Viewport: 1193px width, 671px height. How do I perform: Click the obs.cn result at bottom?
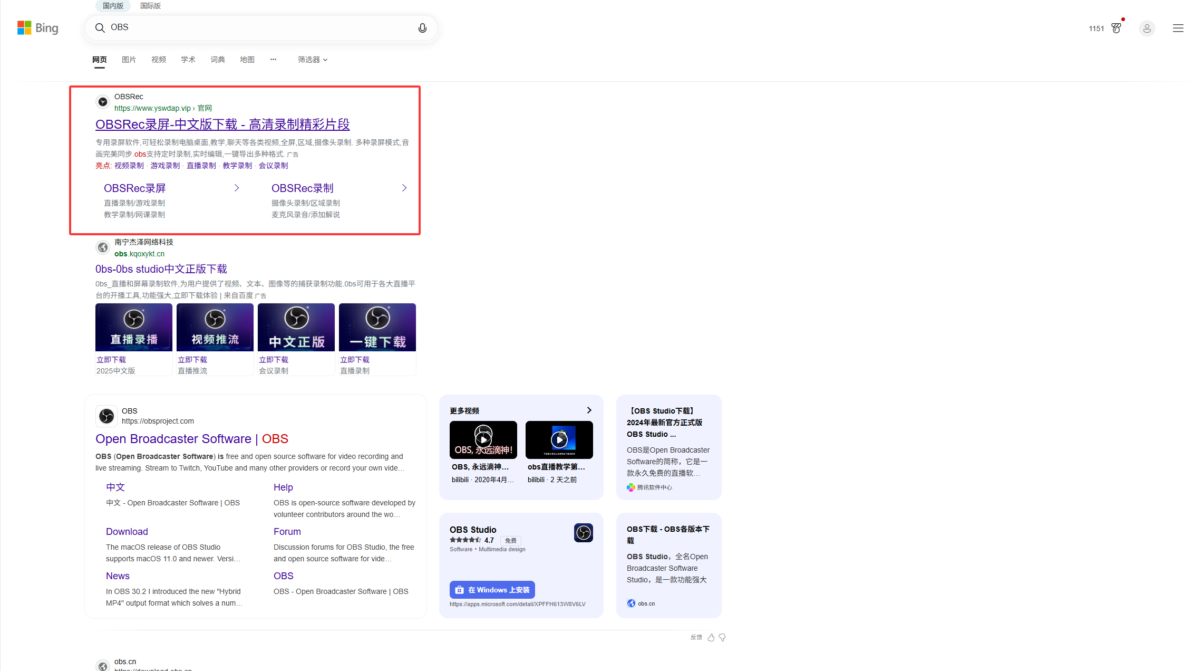[125, 662]
